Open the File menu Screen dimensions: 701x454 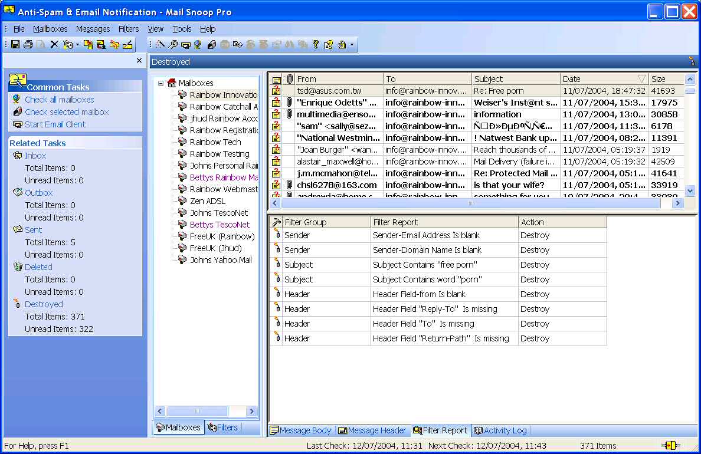tap(19, 29)
